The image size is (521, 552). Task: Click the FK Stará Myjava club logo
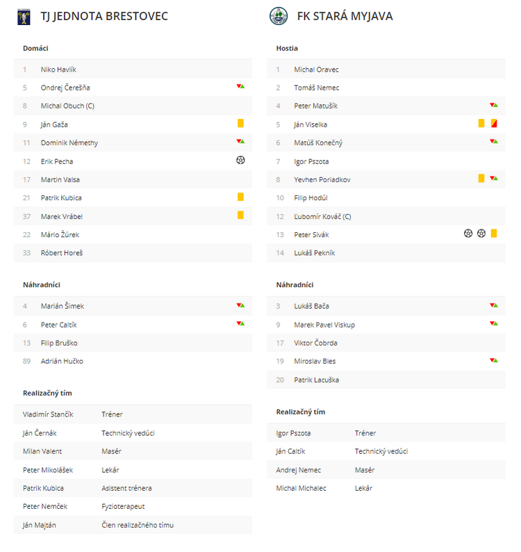click(279, 16)
